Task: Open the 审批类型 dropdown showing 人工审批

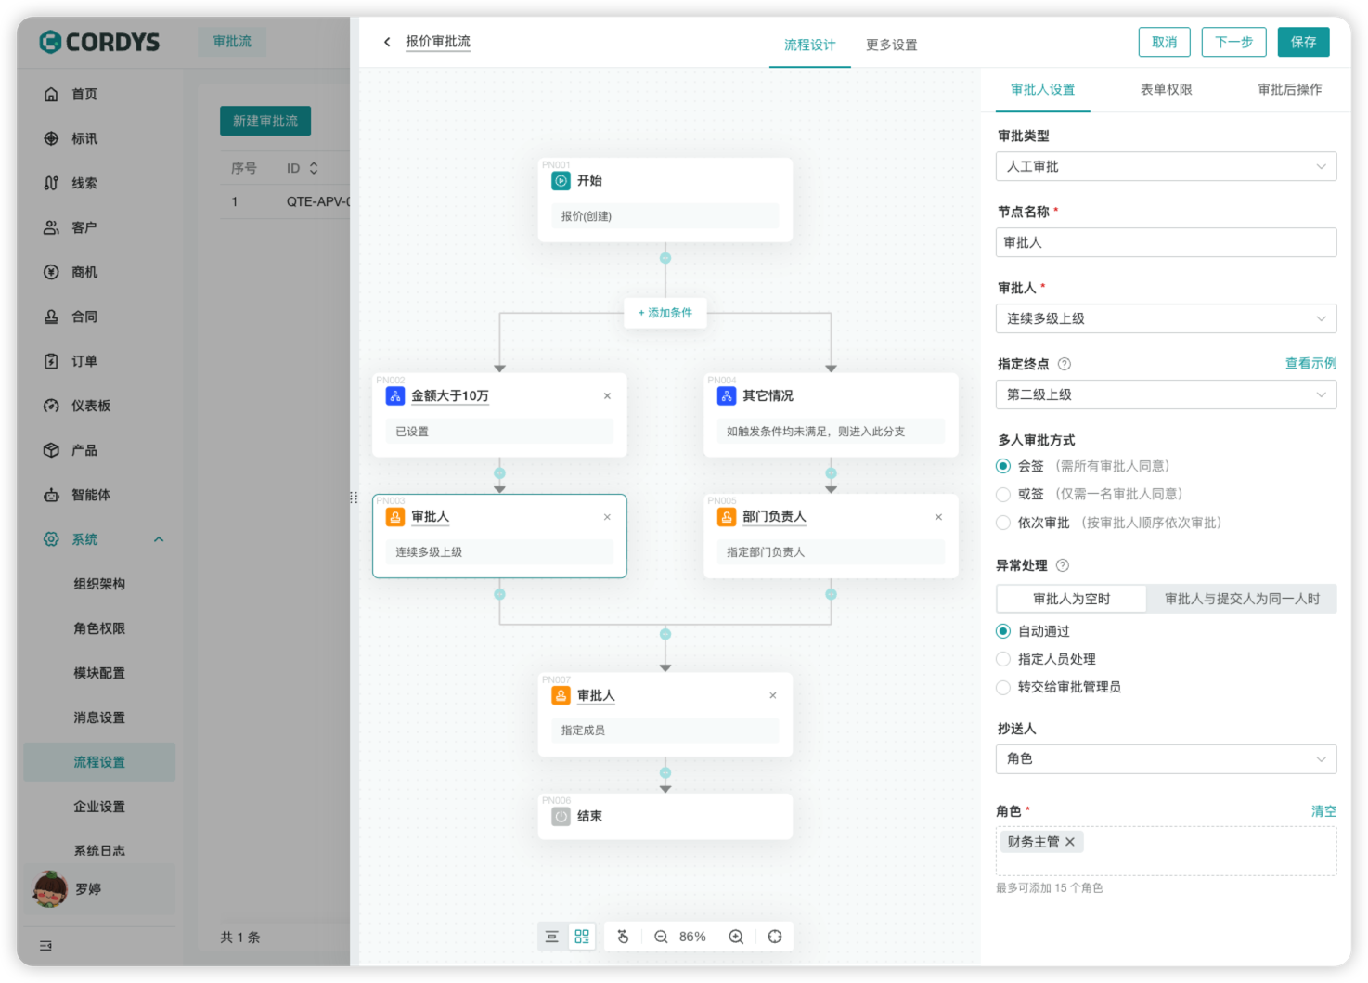Action: coord(1167,166)
